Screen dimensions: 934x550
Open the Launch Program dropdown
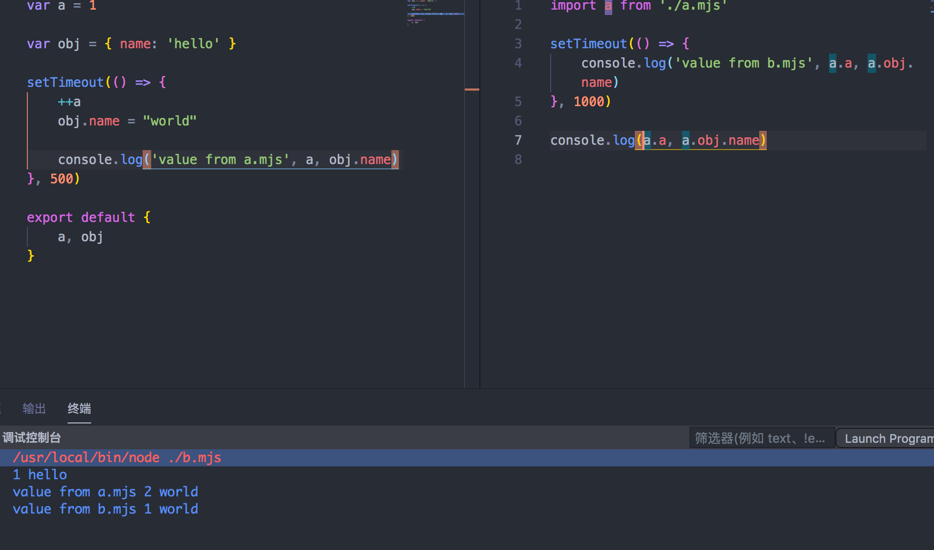pyautogui.click(x=886, y=438)
